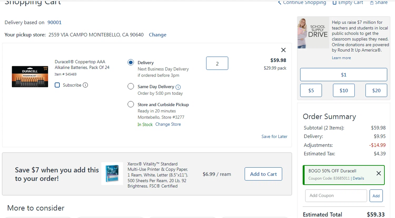Click the Xerox paper product thumbnail

112,174
